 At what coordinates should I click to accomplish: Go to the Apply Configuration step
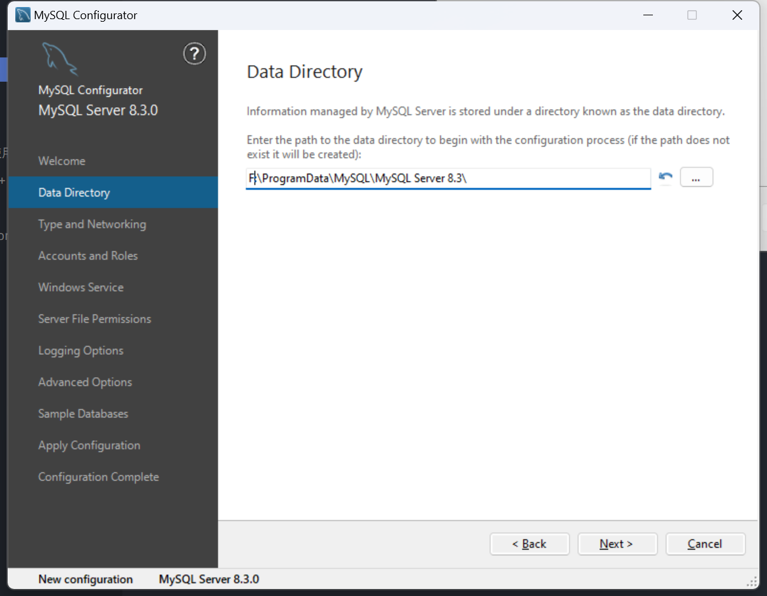89,445
